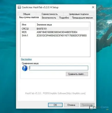Open the Подробно tab
Image resolution: width=112 pixels, height=113 pixels.
click(x=64, y=18)
